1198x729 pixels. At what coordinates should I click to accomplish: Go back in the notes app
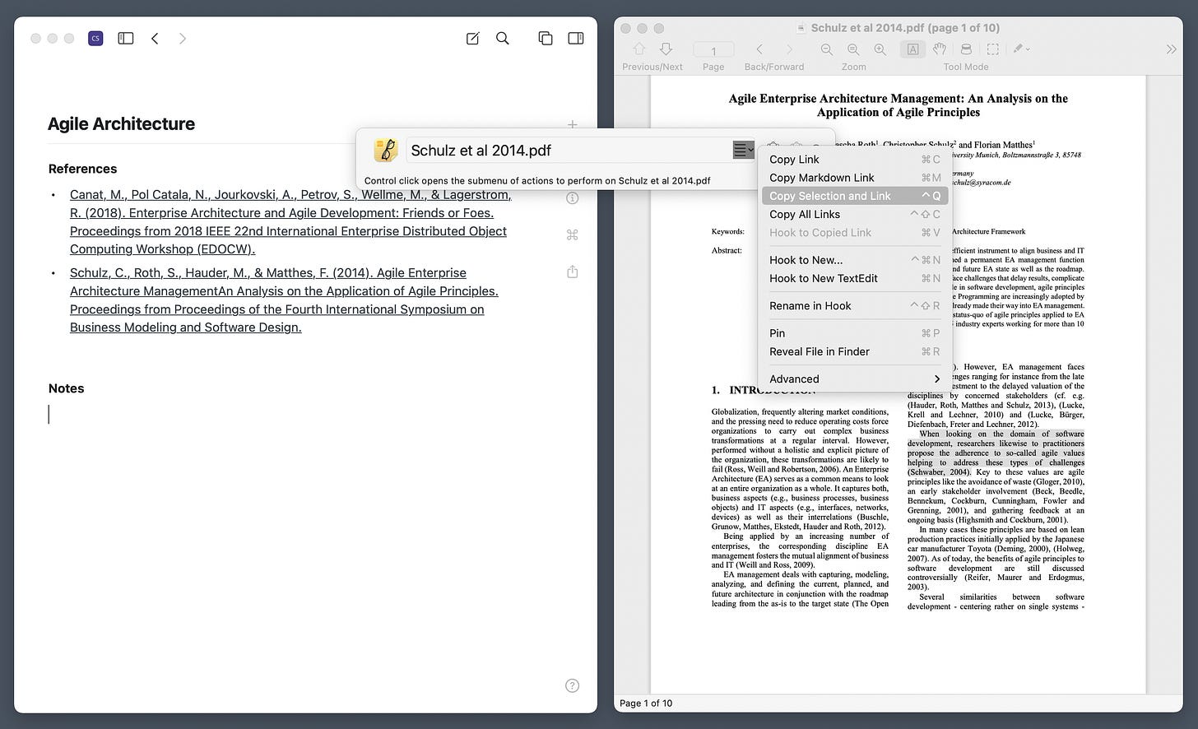155,38
